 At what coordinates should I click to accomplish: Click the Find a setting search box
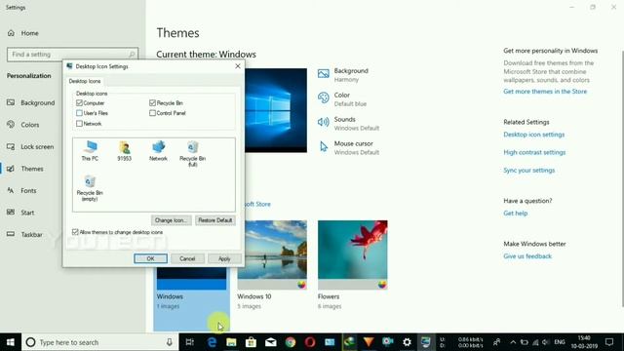coord(72,55)
